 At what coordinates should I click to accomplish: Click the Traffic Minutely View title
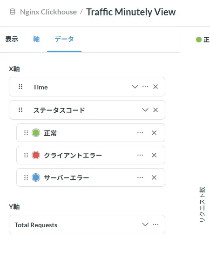(131, 12)
